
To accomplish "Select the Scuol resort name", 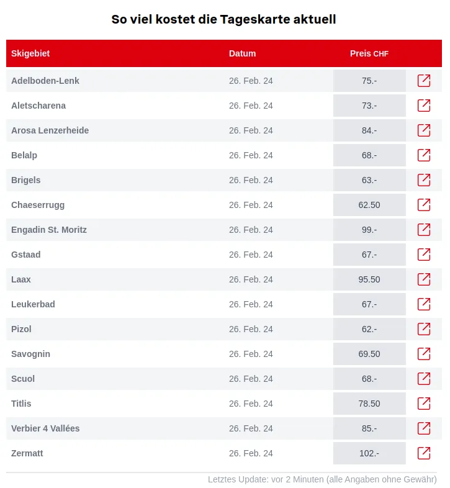I will click(x=23, y=379).
